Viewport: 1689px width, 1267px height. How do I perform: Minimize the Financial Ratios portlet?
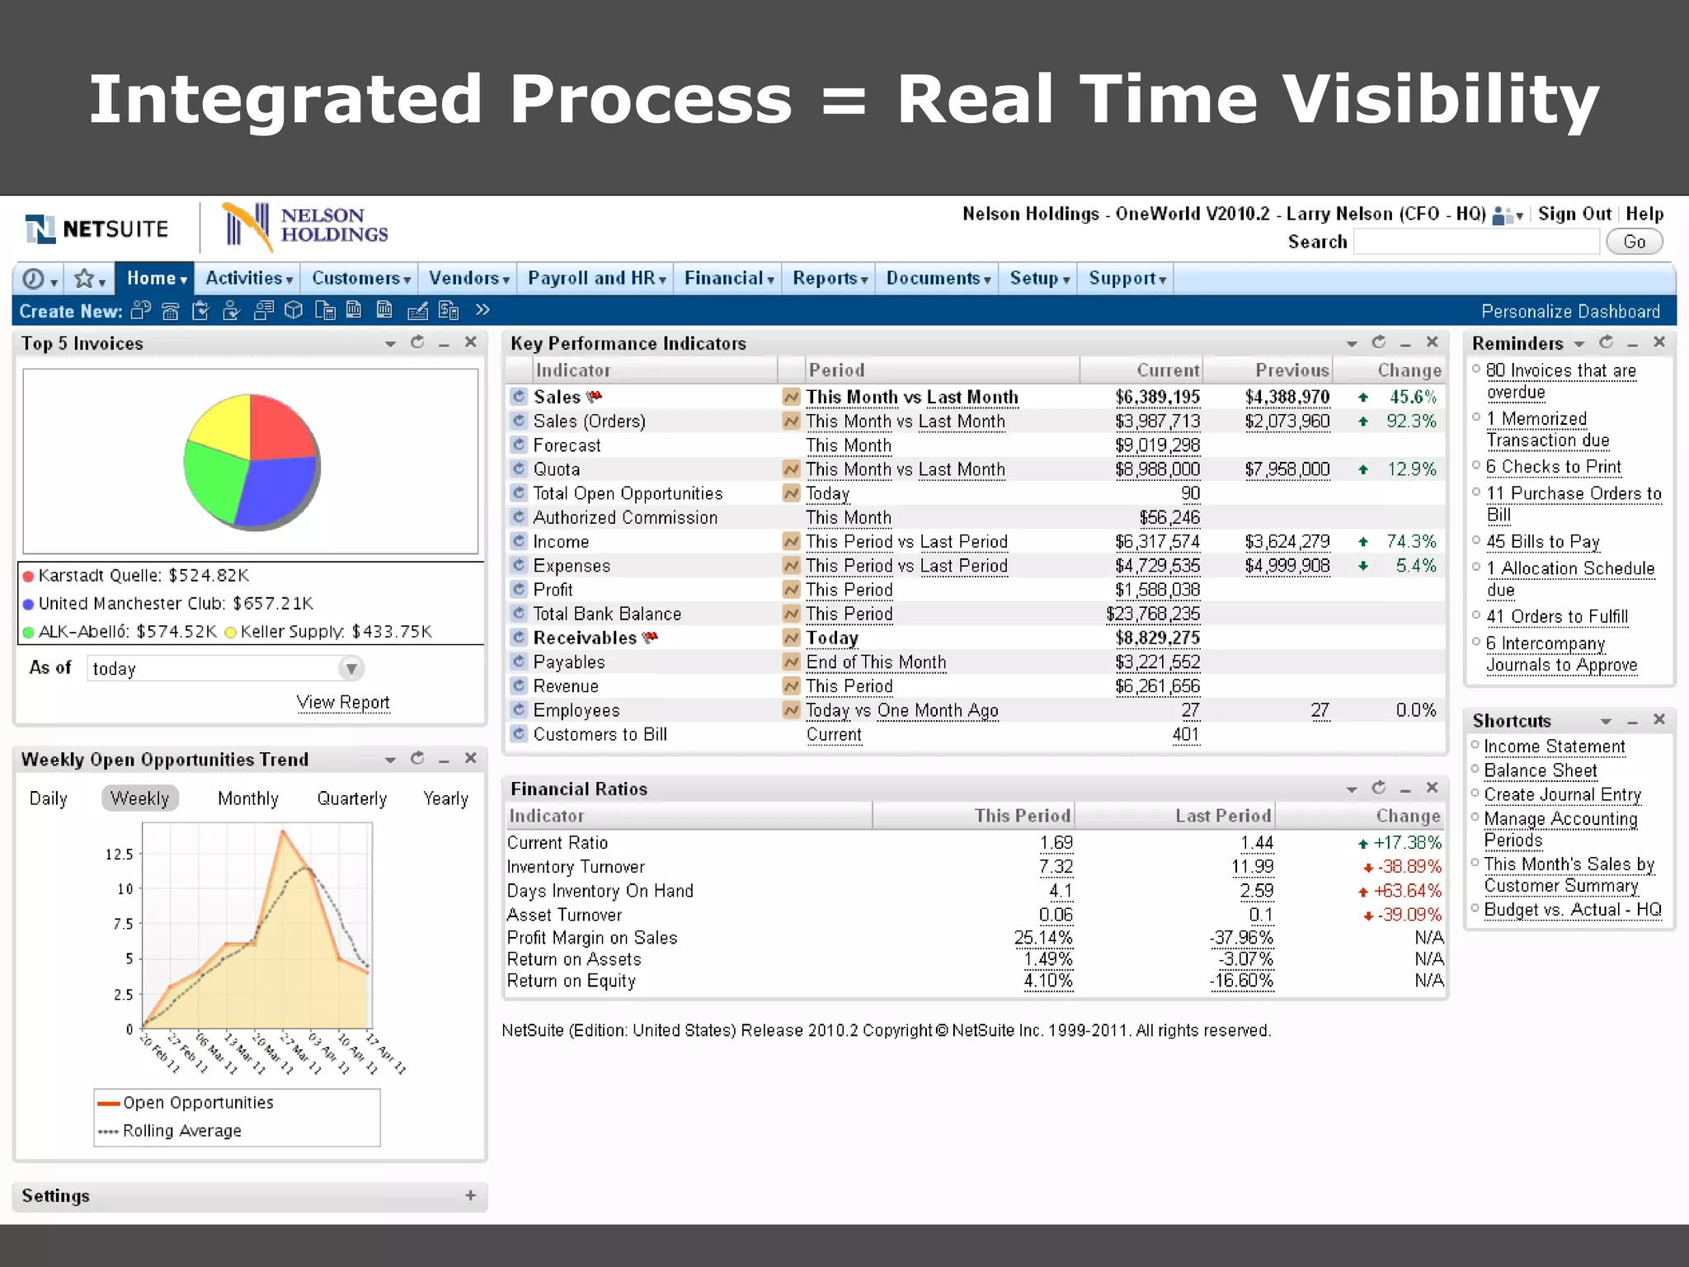click(x=1406, y=789)
